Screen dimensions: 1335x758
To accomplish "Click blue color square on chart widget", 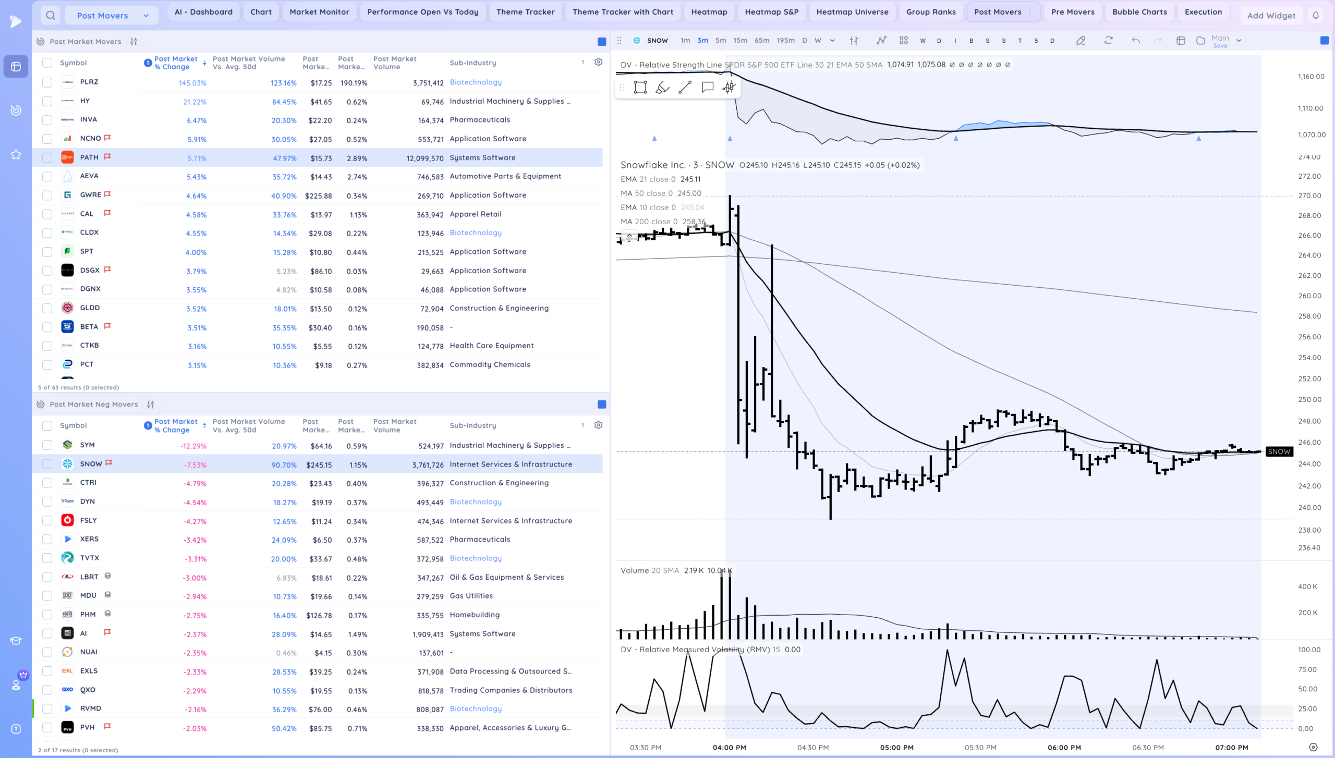I will click(1324, 40).
